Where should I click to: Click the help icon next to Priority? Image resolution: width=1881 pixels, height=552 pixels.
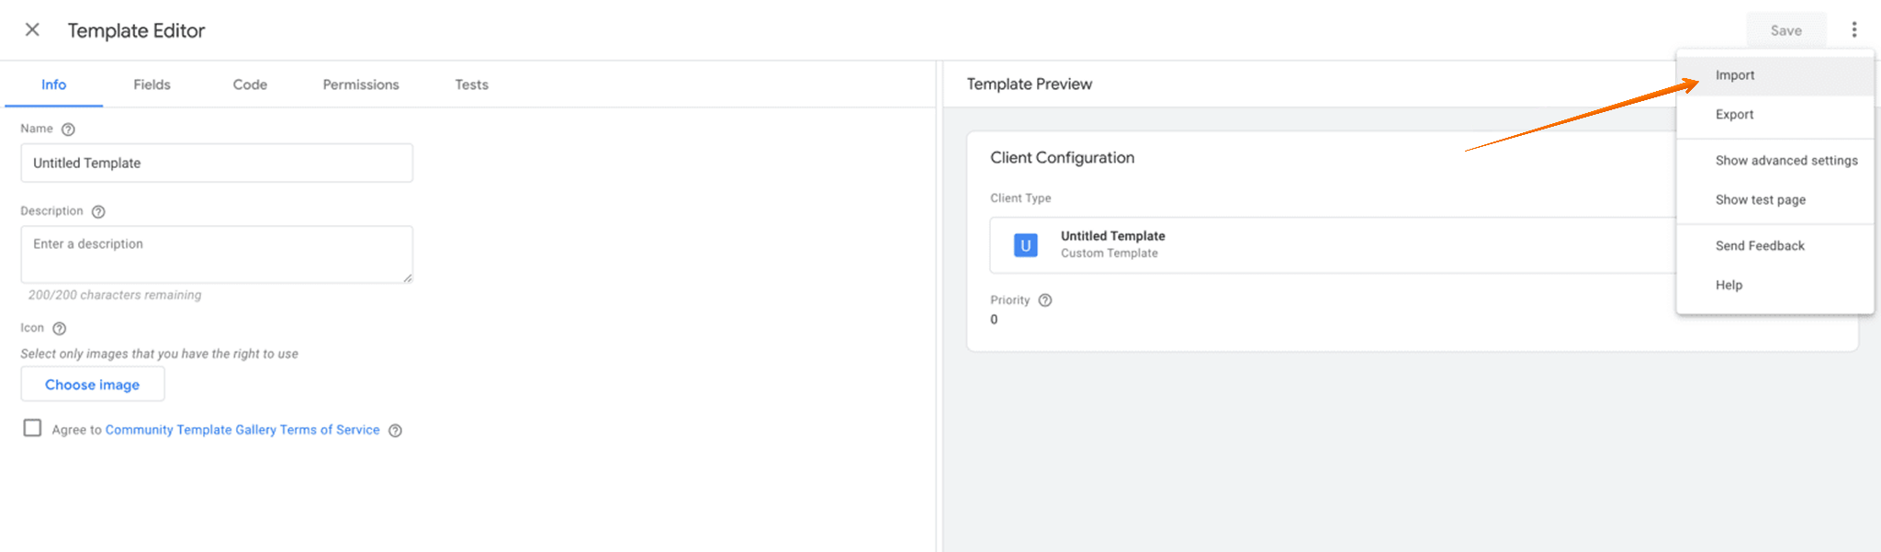tap(1045, 300)
